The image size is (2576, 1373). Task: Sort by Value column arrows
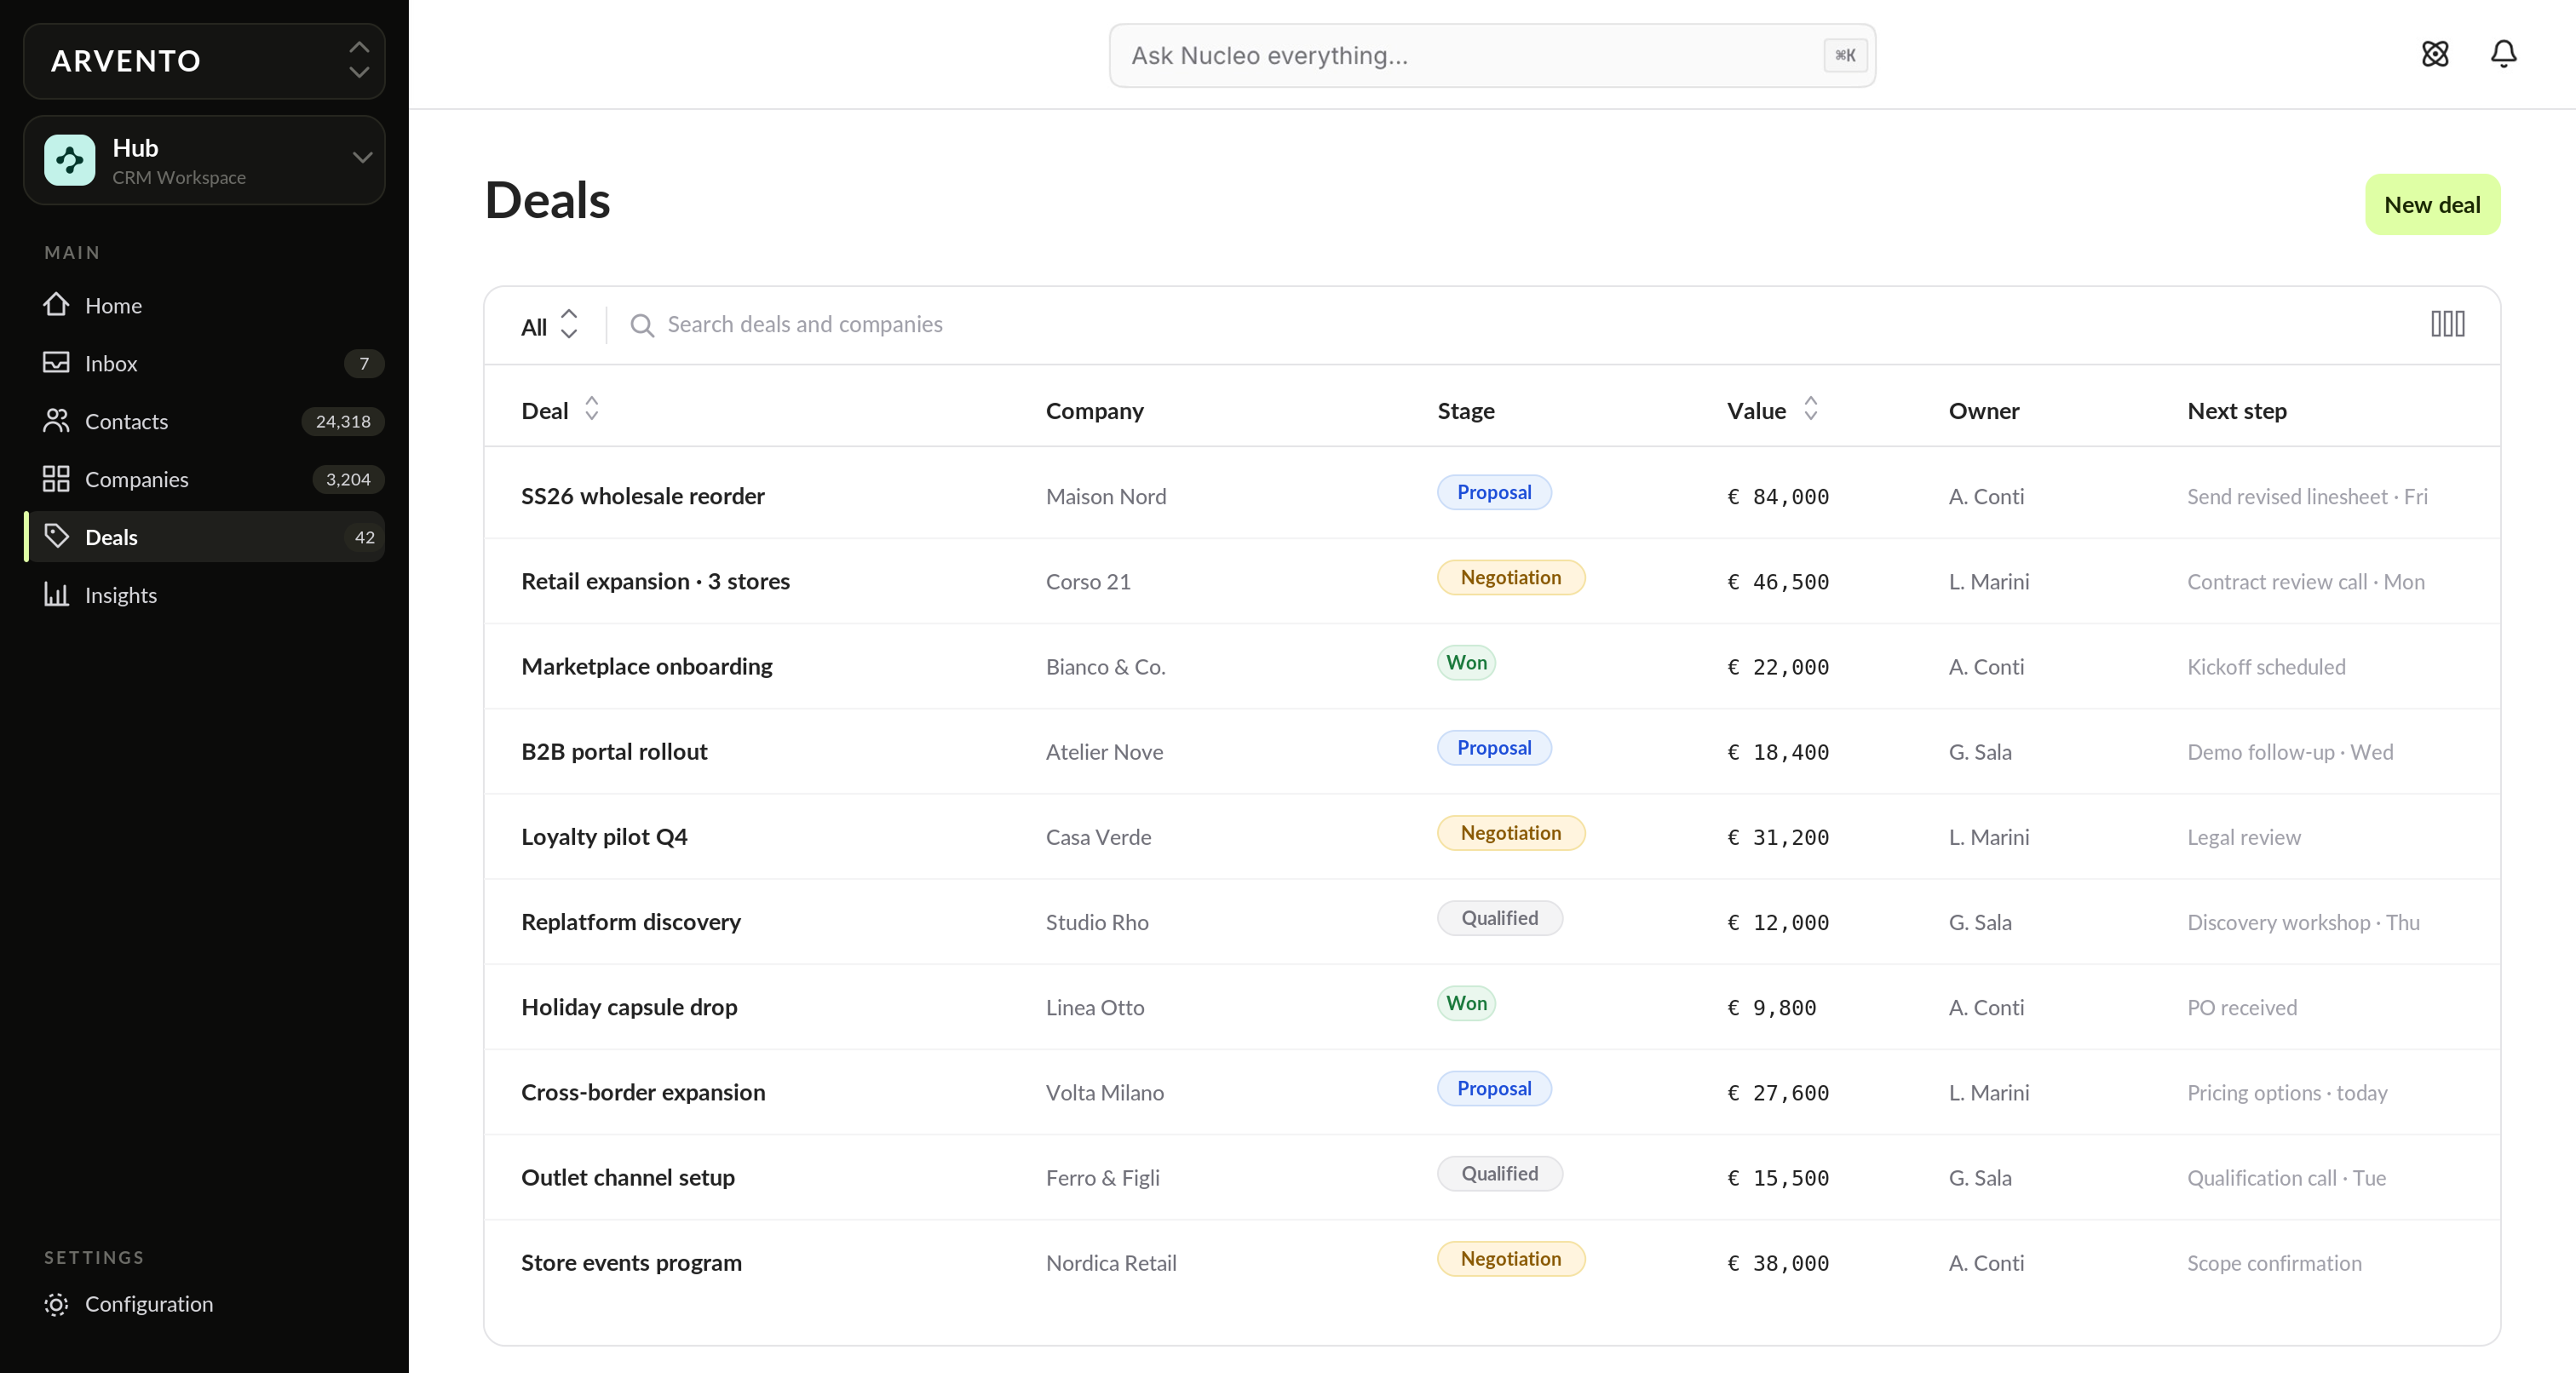pyautogui.click(x=1810, y=409)
